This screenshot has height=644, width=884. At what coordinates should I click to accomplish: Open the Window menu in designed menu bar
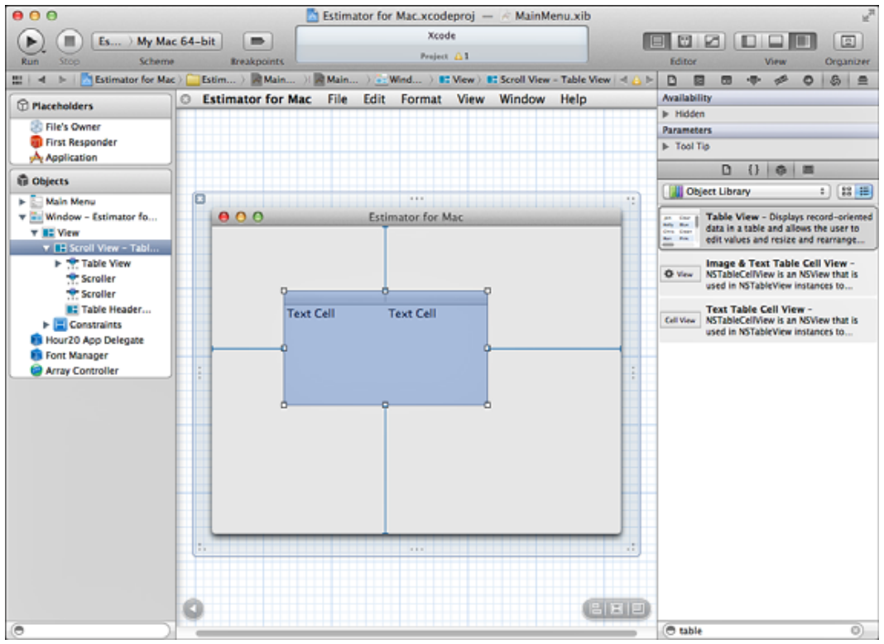(x=522, y=99)
